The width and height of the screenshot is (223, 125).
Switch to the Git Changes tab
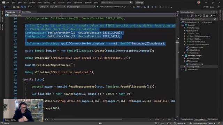pyautogui.click(x=213, y=119)
